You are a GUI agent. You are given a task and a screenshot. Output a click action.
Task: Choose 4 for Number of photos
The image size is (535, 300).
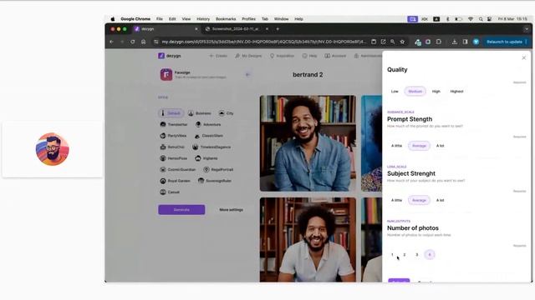[430, 254]
